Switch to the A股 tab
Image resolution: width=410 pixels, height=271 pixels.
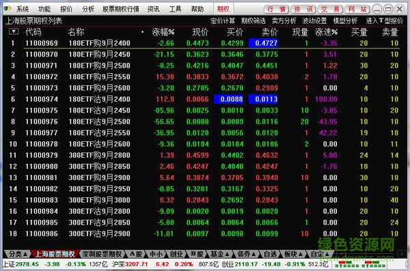(136, 254)
